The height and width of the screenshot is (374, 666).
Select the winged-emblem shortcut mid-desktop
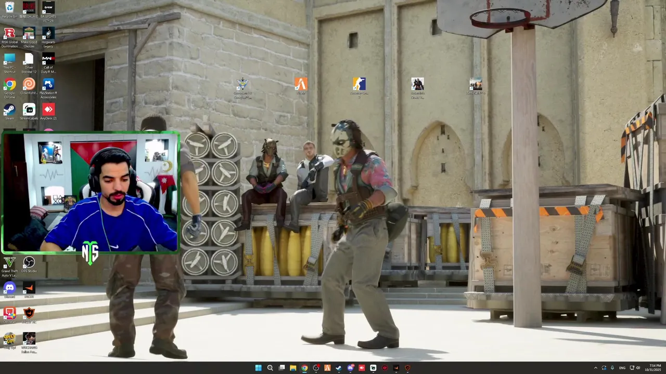coord(242,88)
